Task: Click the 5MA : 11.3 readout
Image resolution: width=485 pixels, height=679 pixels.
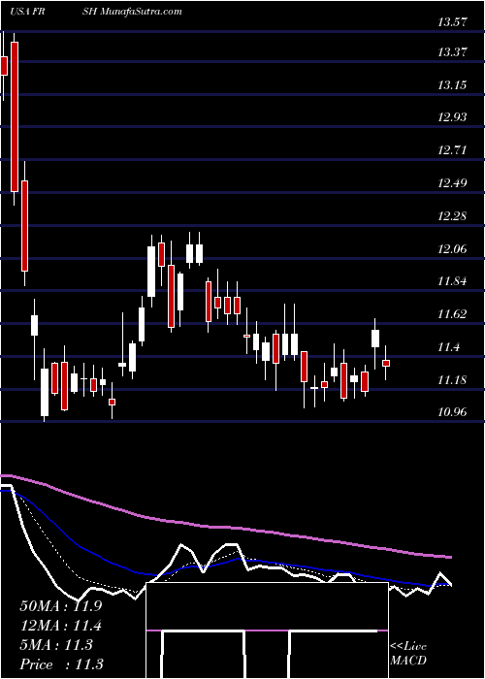Action: click(x=56, y=645)
